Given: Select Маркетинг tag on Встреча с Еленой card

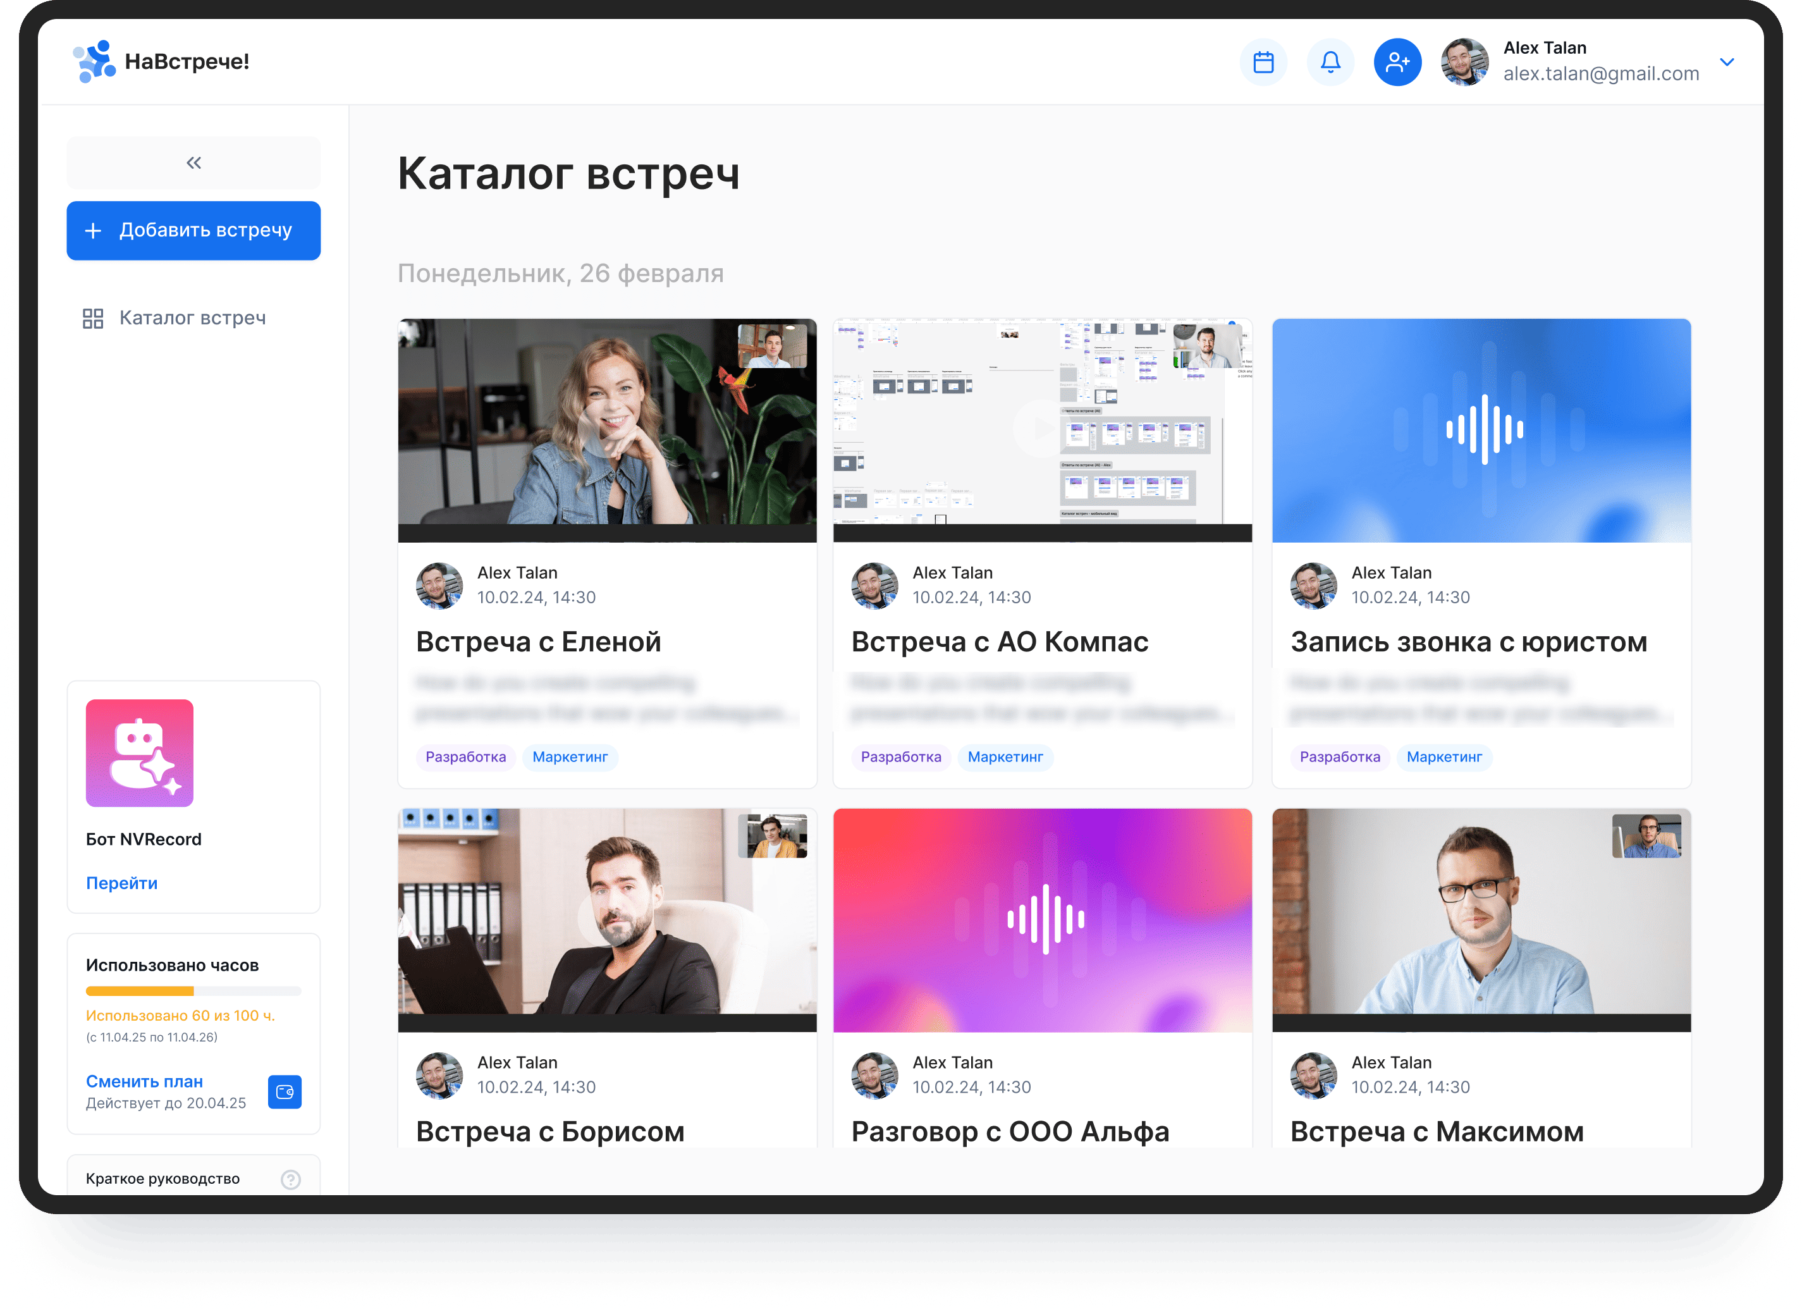Looking at the screenshot, I should click(570, 757).
